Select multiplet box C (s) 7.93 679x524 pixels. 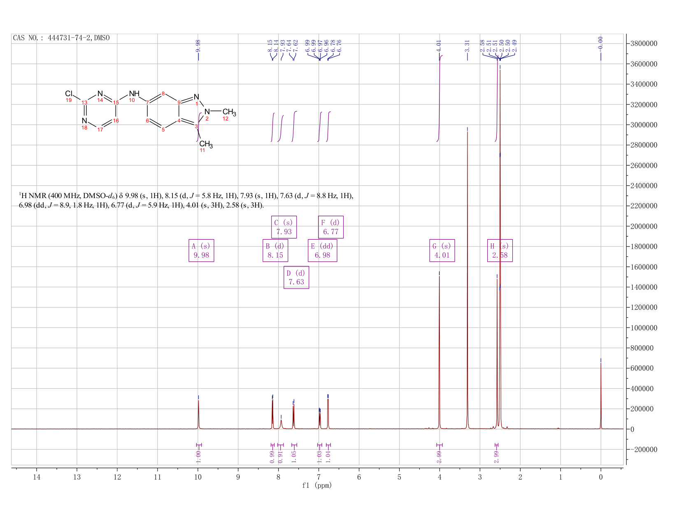click(x=284, y=227)
